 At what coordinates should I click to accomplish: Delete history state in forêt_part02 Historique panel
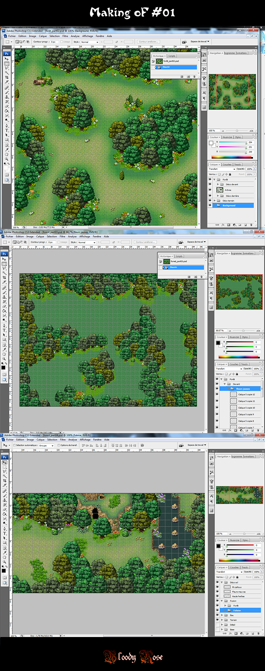[x=194, y=76]
